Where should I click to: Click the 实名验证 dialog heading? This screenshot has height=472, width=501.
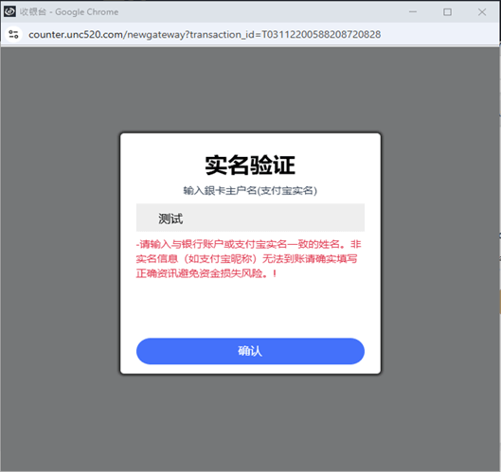[250, 165]
